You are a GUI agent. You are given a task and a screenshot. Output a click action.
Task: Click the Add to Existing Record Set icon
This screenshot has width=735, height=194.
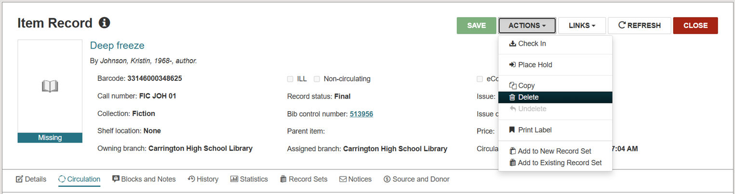tap(512, 163)
